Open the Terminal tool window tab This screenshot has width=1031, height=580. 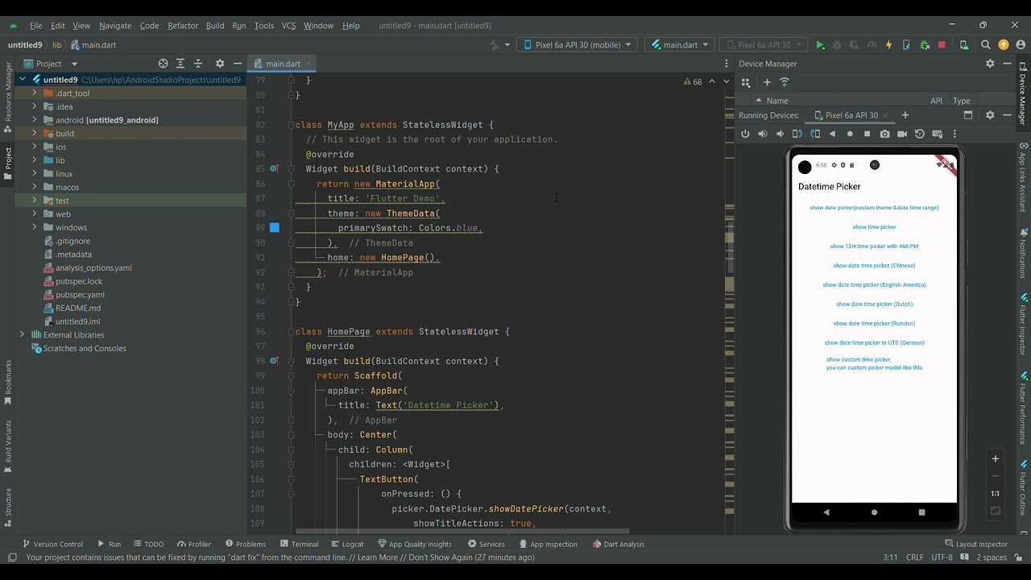298,544
